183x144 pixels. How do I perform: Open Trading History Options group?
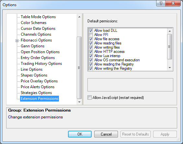pos(41,64)
